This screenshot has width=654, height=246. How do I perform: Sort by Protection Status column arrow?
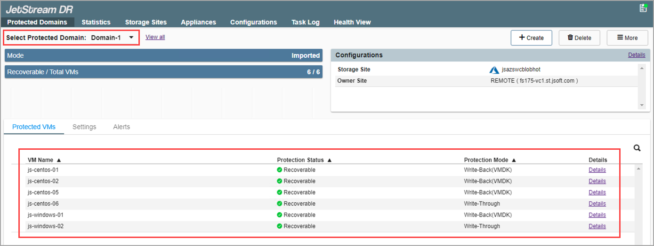[330, 160]
